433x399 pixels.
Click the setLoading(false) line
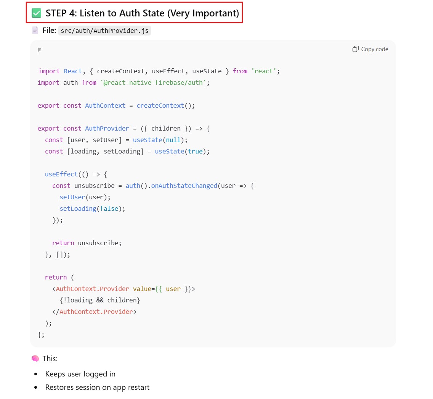pos(92,208)
